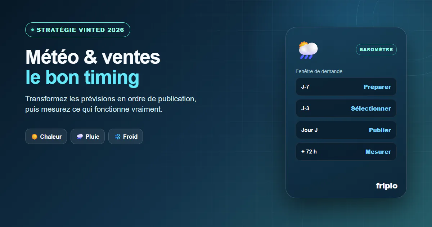Select the Chaleur chip
Screen dimensions: 432x227
pyautogui.click(x=46, y=137)
